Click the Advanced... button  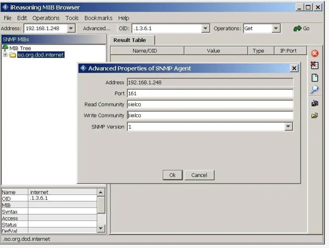click(97, 28)
